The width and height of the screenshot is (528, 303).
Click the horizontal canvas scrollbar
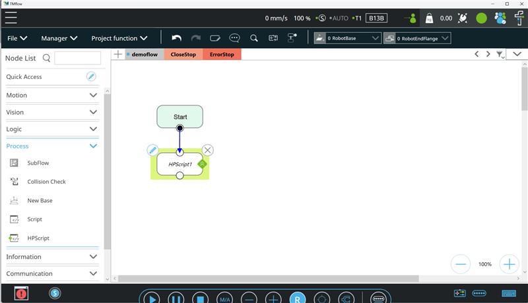pos(269,279)
